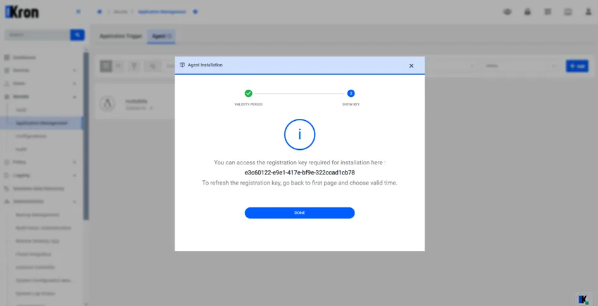Open Cloud Integration in sidebar

coord(33,254)
